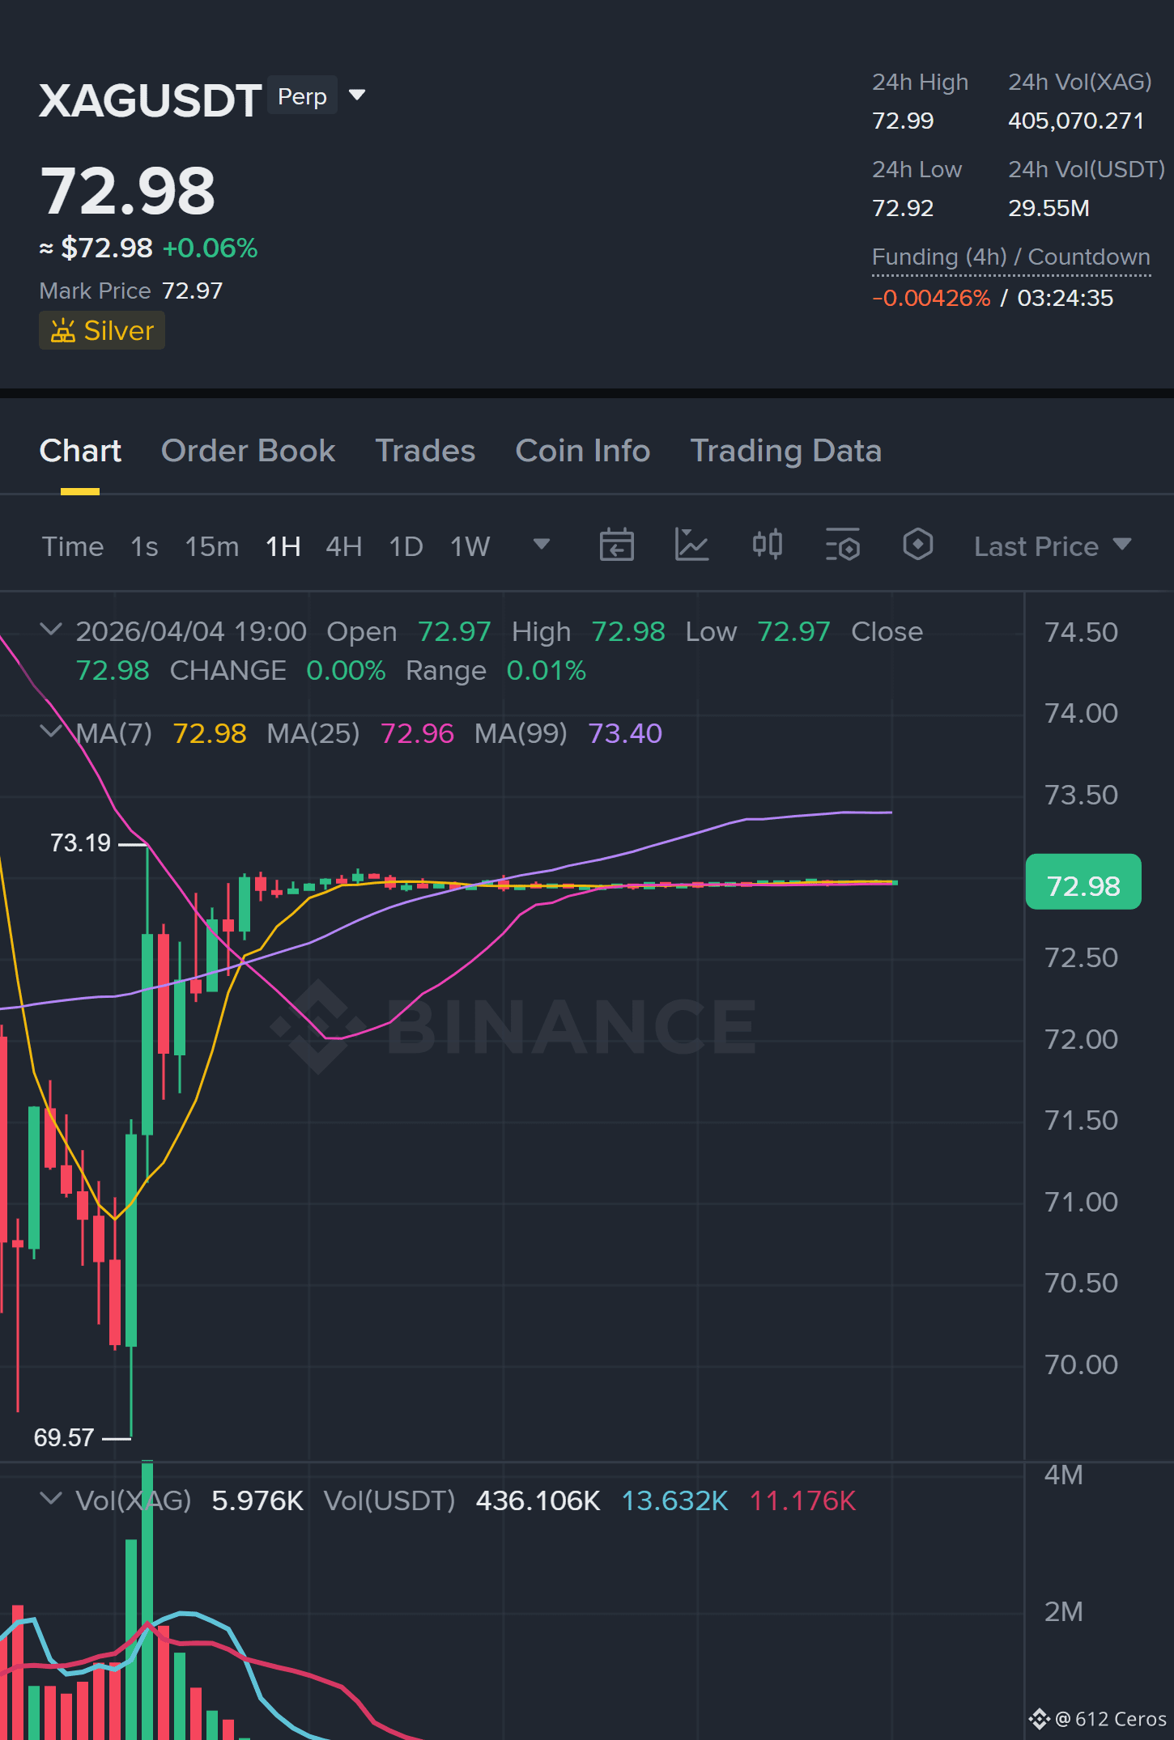Click Funding (4h) / Countdown label
The width and height of the screenshot is (1174, 1740).
tap(1010, 257)
